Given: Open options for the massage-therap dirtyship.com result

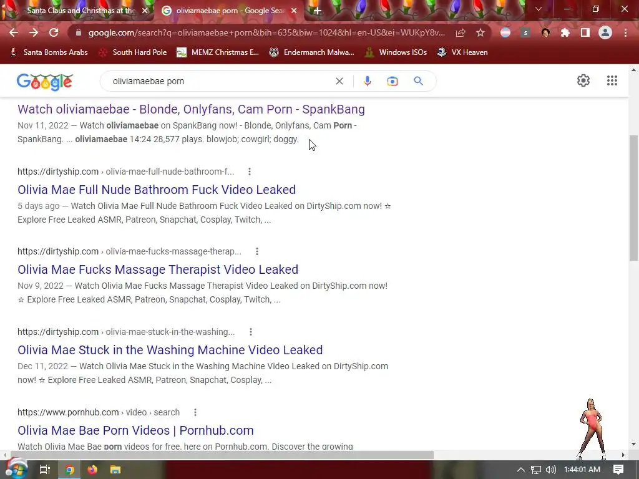Looking at the screenshot, I should coord(256,251).
